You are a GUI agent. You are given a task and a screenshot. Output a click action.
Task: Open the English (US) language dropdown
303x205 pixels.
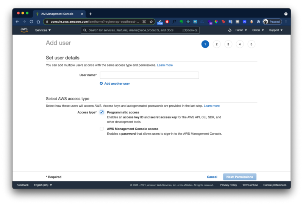43,185
